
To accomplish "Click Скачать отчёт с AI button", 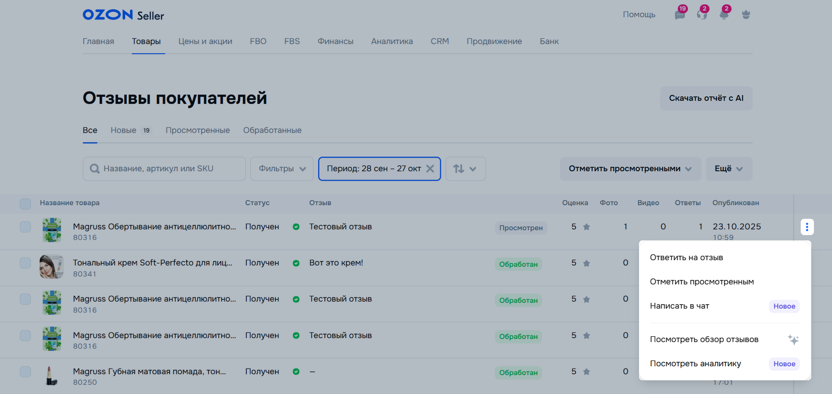I will click(706, 98).
